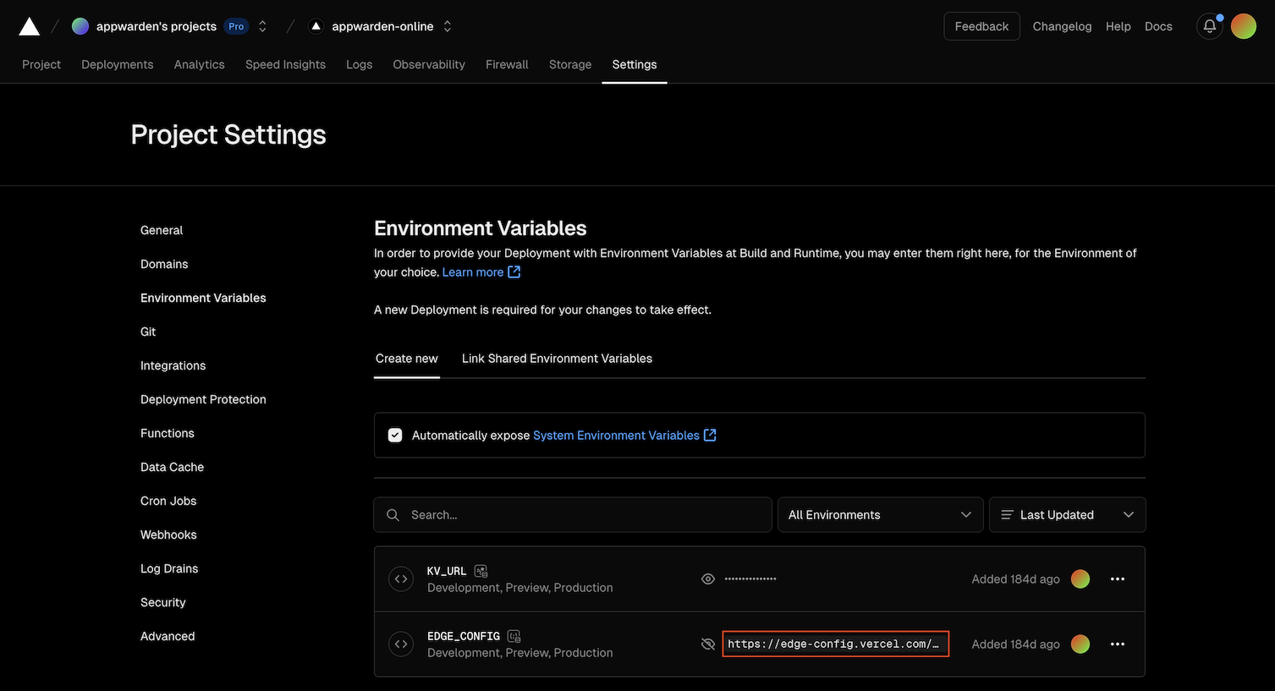Hide EDGE_CONFIG value using the eye-off toggle

point(707,644)
